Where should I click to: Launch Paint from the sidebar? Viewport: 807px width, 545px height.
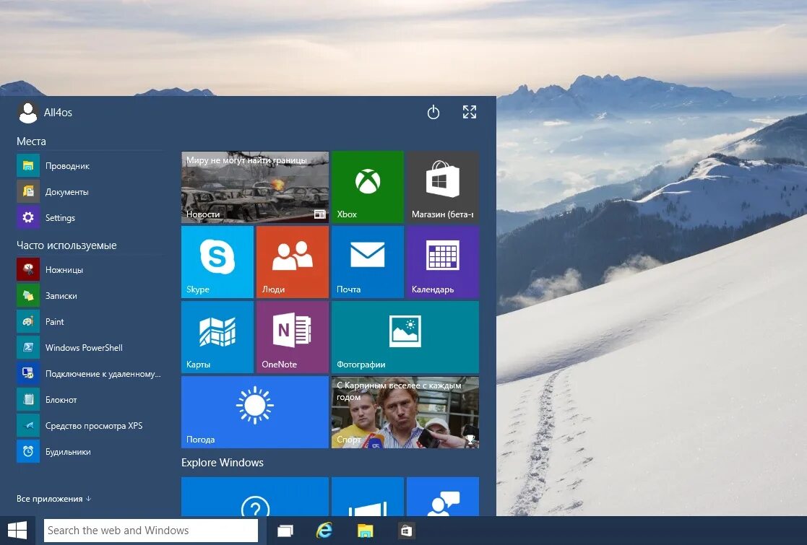pyautogui.click(x=53, y=321)
